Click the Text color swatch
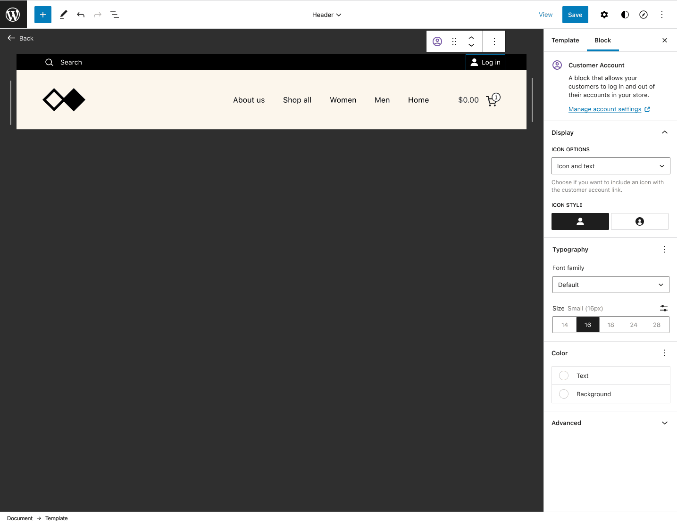 [564, 376]
